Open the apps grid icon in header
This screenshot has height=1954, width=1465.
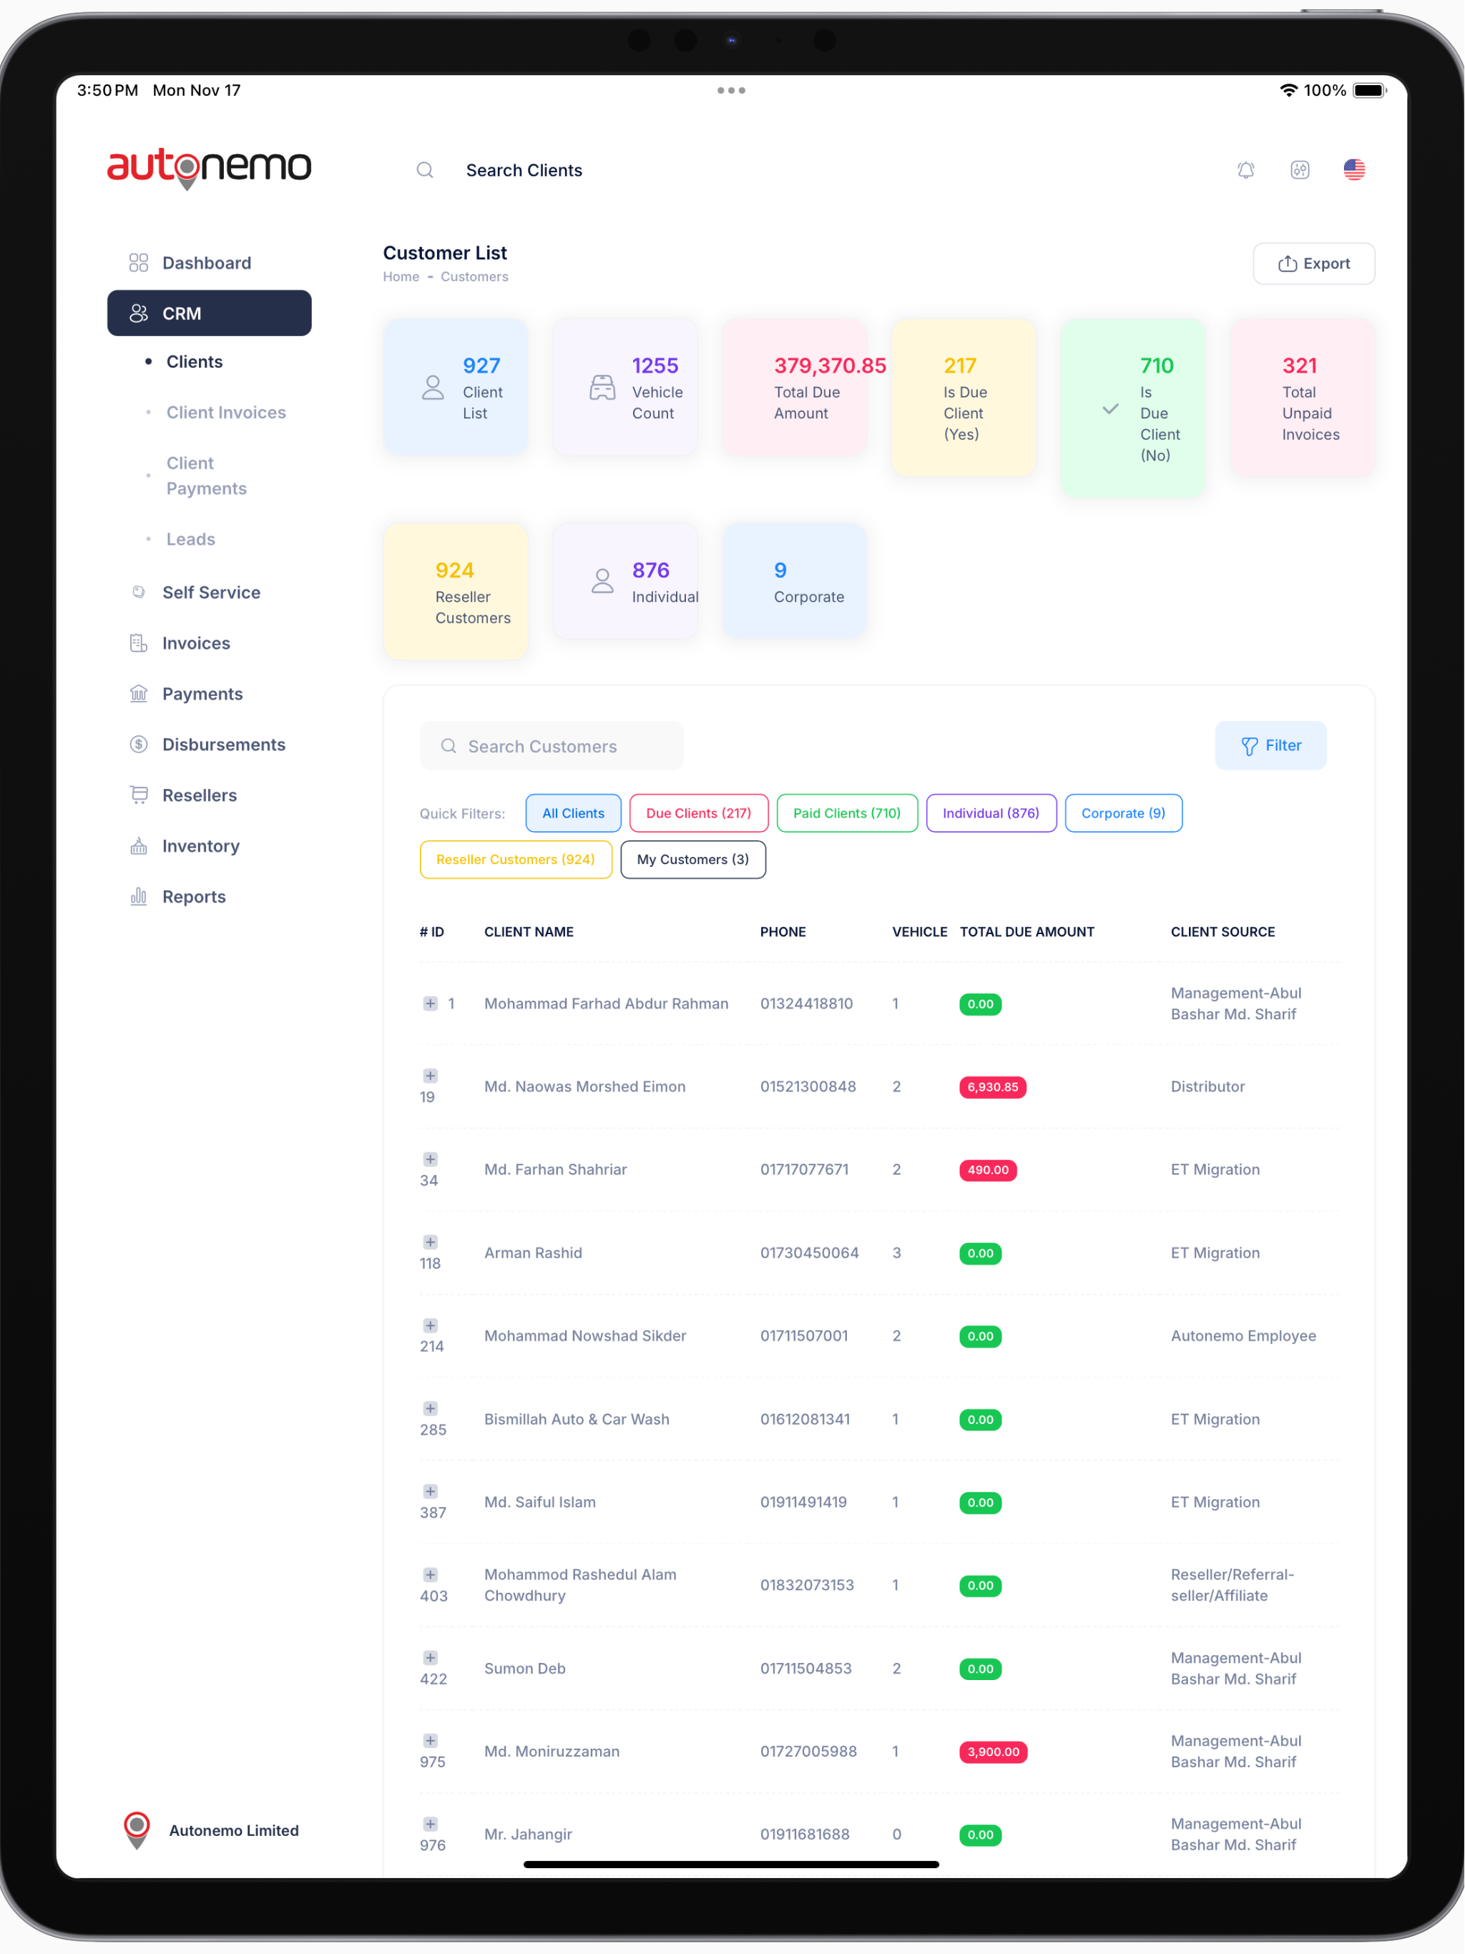coord(1300,170)
